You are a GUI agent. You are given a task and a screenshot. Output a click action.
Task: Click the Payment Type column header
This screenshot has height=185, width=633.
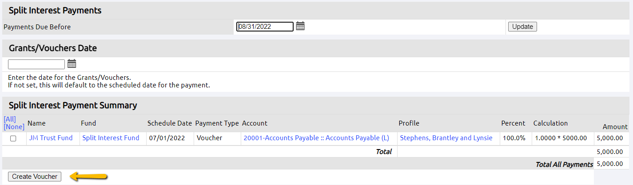[x=217, y=123]
